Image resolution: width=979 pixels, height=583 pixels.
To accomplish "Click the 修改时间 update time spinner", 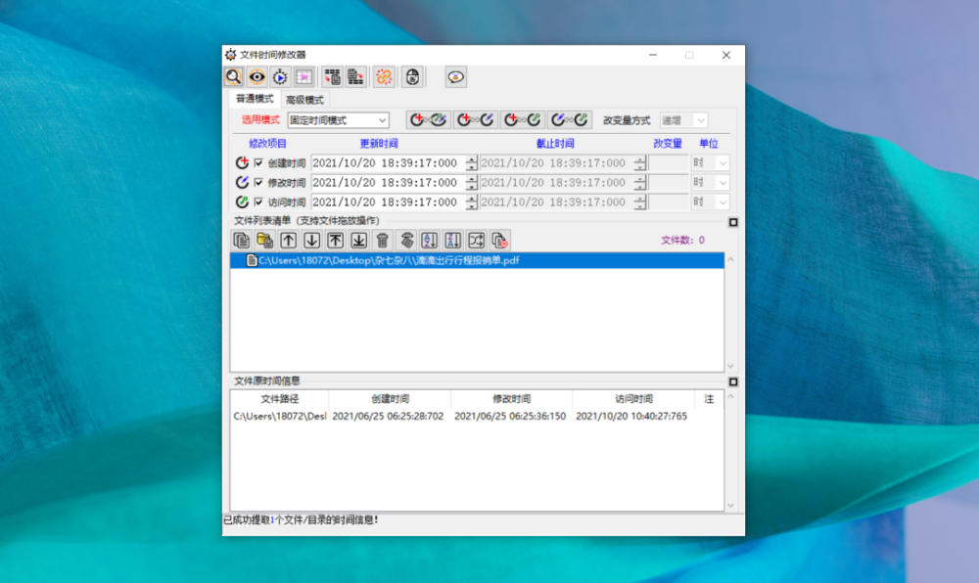I will pyautogui.click(x=472, y=182).
